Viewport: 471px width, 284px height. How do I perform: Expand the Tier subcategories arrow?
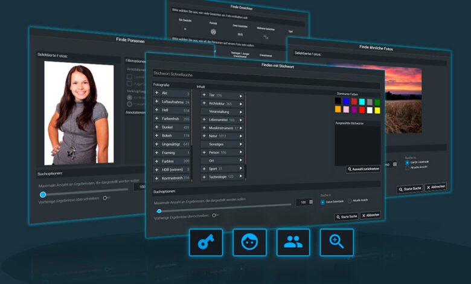[x=240, y=96]
